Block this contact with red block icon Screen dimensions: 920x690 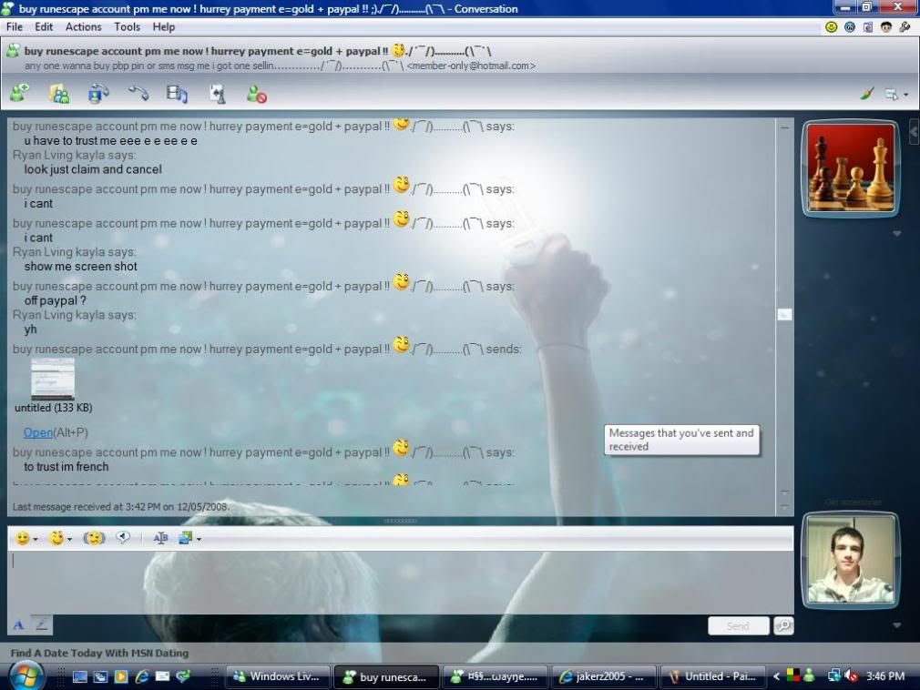pos(256,95)
